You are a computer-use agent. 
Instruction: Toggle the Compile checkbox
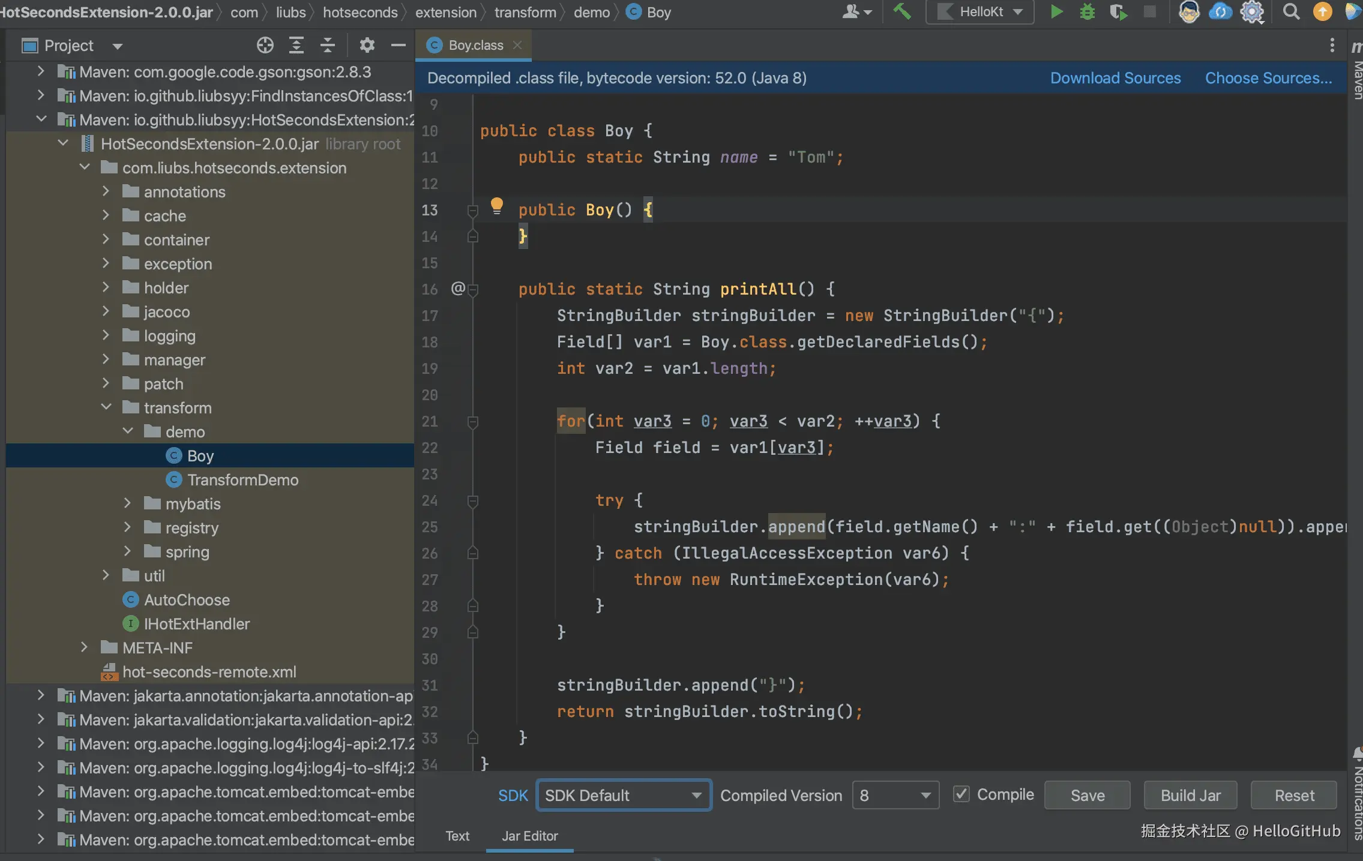click(x=961, y=794)
